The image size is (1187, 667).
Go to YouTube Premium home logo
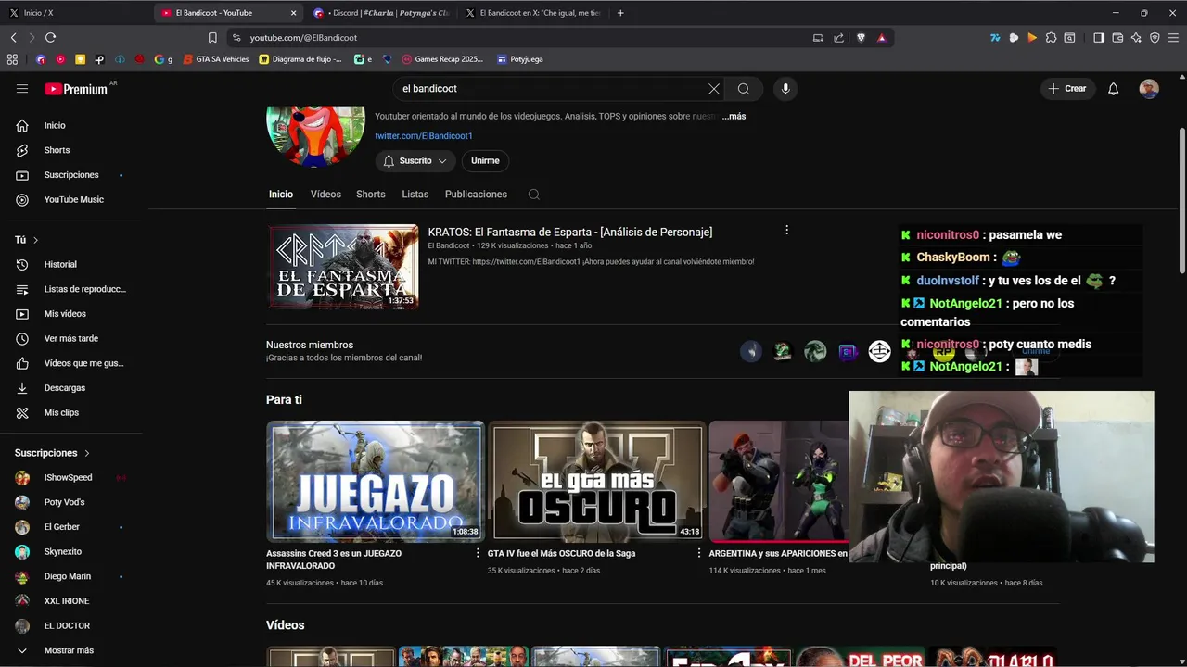(76, 89)
